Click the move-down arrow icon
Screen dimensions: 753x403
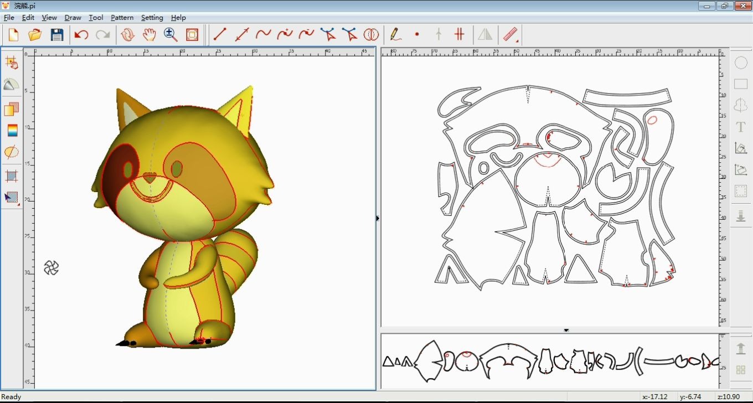pyautogui.click(x=741, y=215)
